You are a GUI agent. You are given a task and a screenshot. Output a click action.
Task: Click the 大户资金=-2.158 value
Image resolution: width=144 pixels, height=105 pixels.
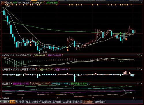pos(41,84)
